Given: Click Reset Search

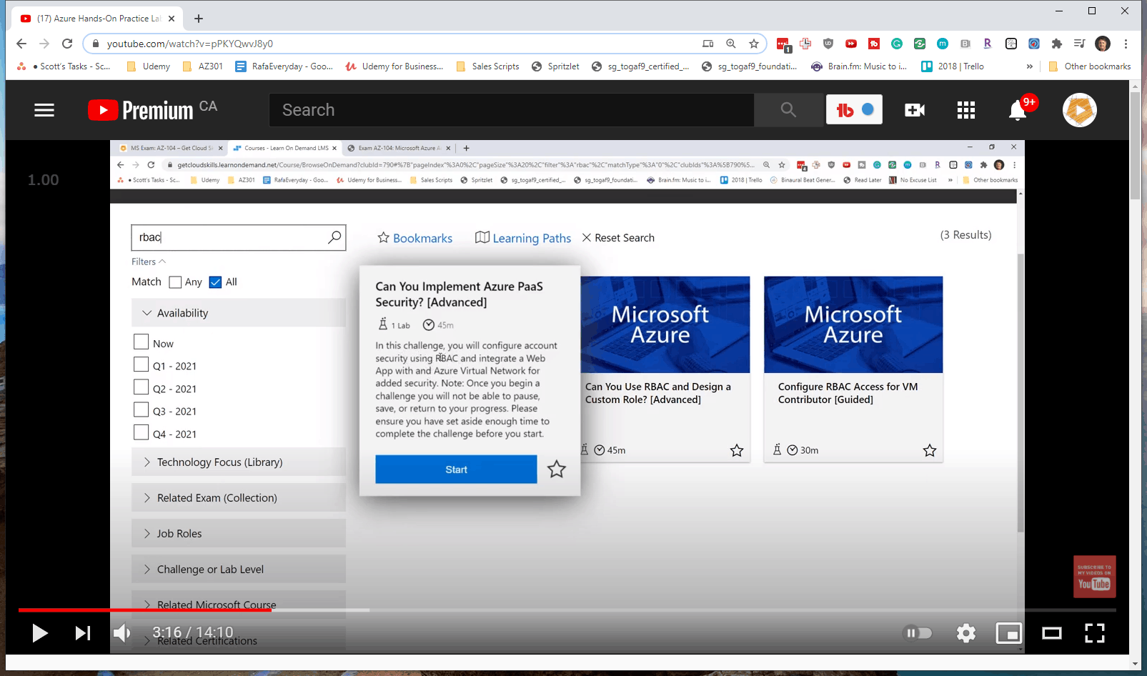Looking at the screenshot, I should tap(618, 238).
